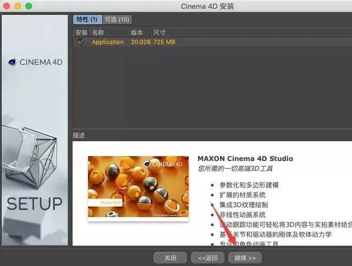
Task: Click the 尺寸 column header
Action: click(x=163, y=32)
